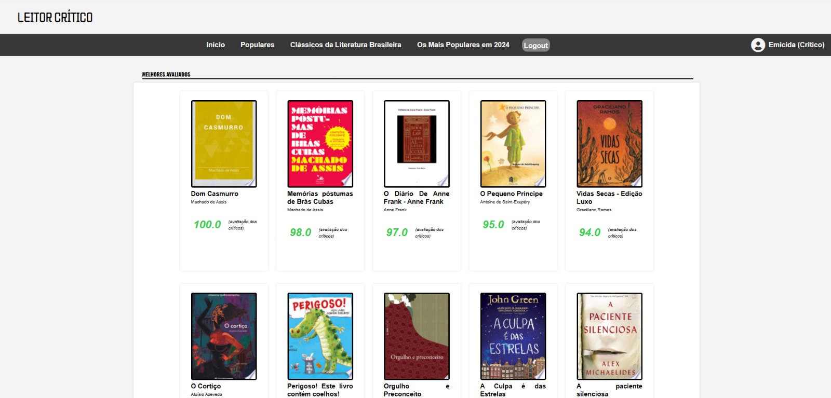Select Os Mais Populares em 2024
The image size is (831, 398).
pos(463,45)
